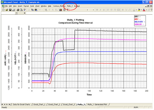154x110 pixels.
Task: Click the New workbook icon
Action: (x=3, y=10)
